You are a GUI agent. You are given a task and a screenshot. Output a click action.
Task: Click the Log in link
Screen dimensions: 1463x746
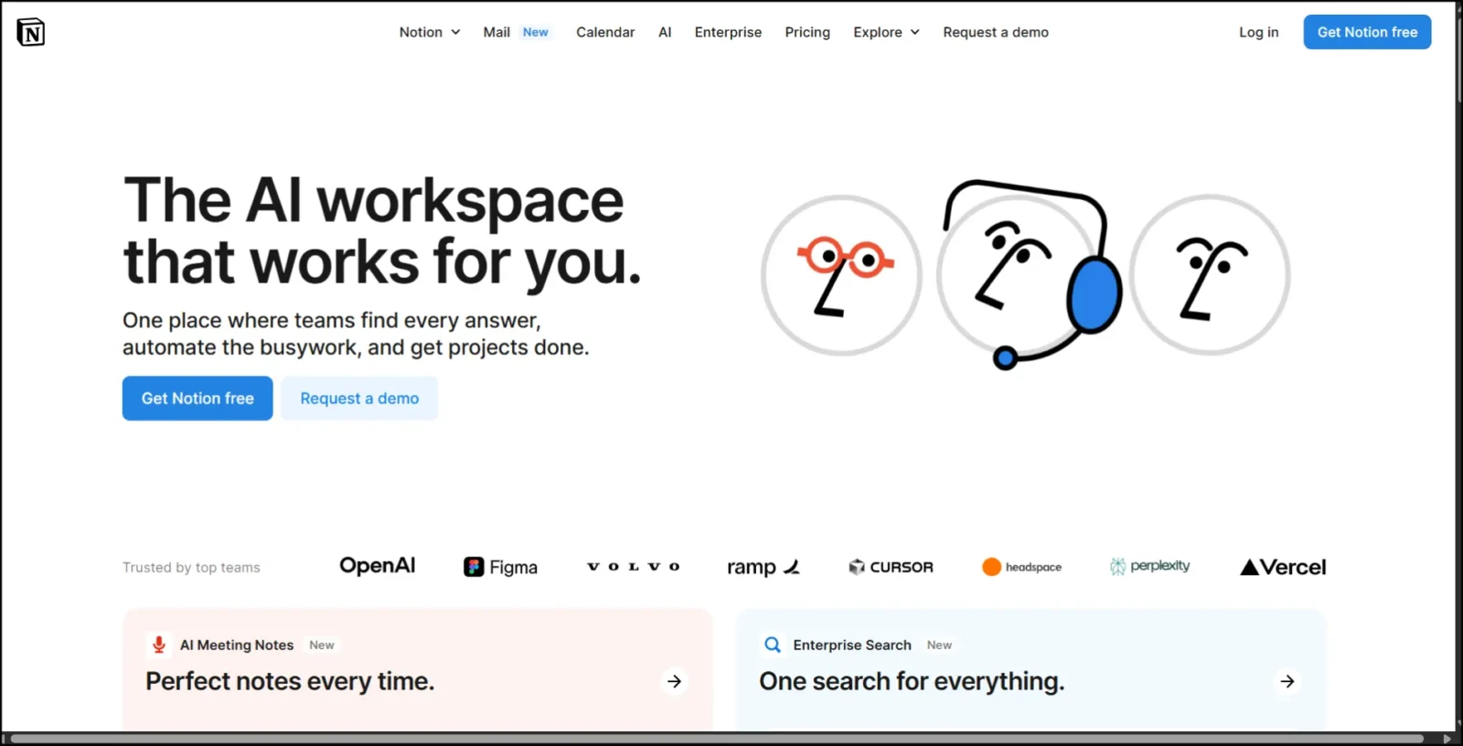tap(1258, 32)
